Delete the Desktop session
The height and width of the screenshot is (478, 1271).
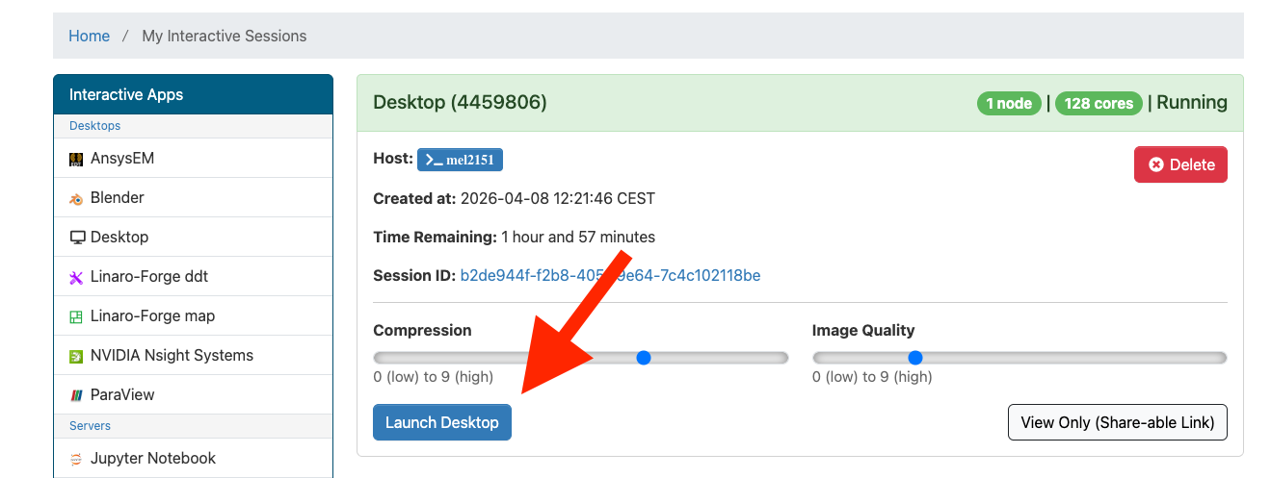[x=1180, y=164]
